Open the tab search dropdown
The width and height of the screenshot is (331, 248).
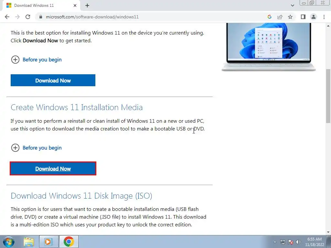click(292, 5)
